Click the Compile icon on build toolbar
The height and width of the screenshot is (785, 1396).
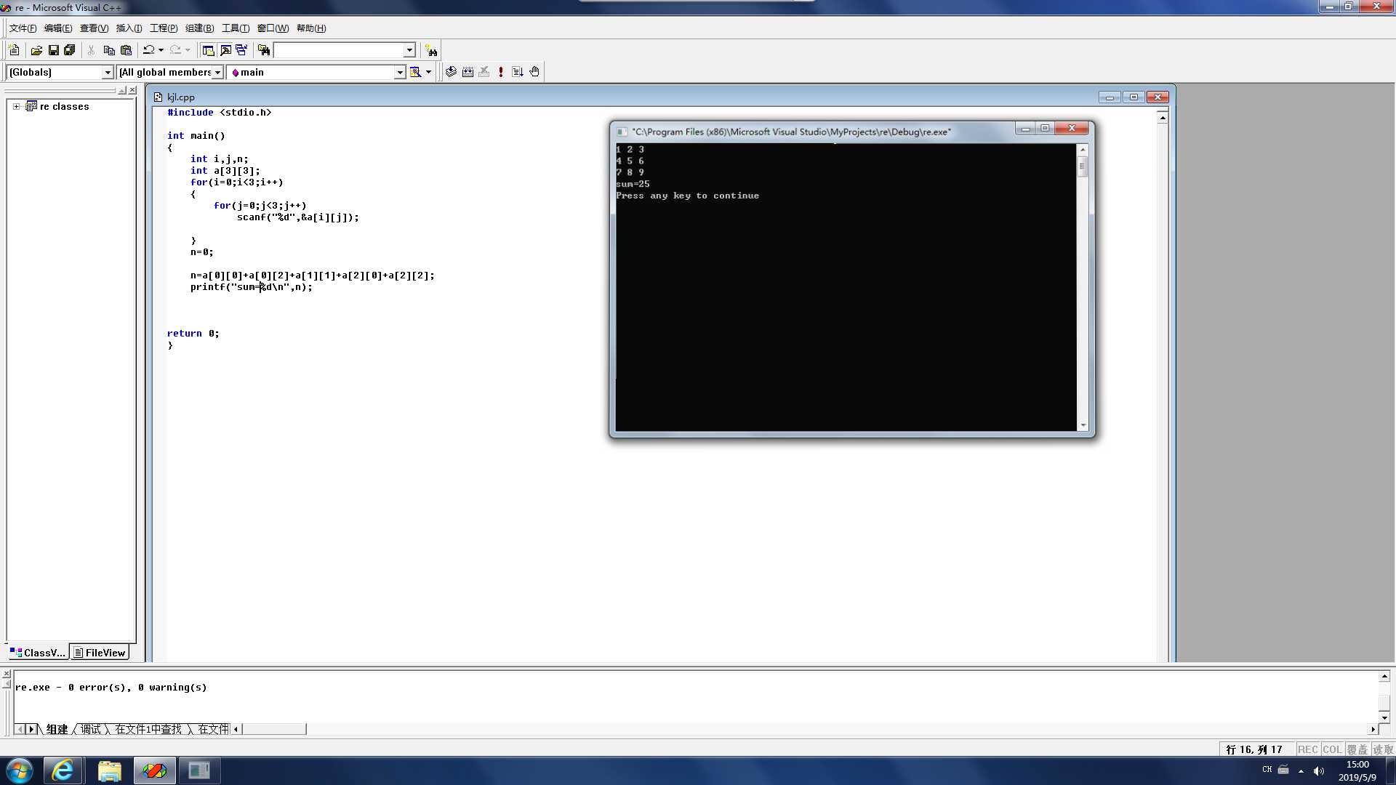[x=451, y=72]
